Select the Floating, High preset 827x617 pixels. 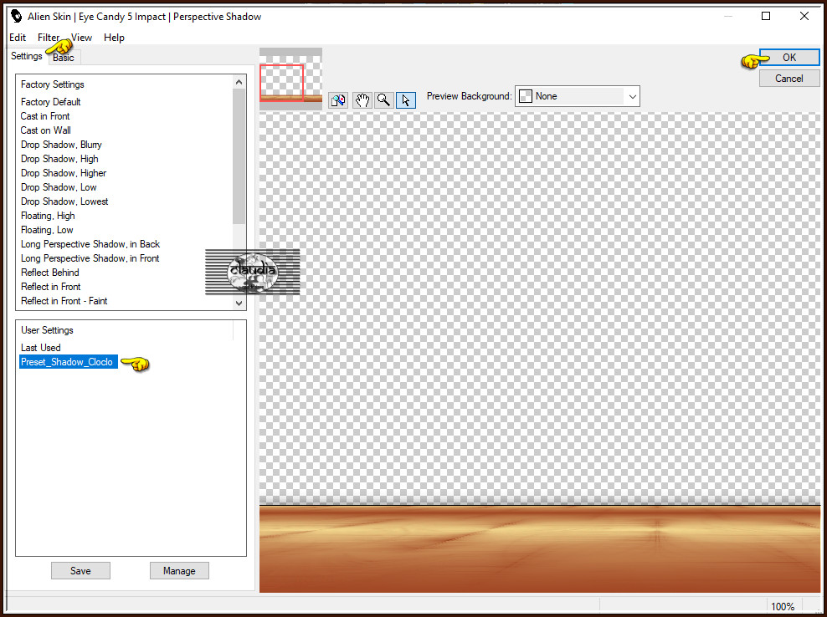pyautogui.click(x=48, y=216)
